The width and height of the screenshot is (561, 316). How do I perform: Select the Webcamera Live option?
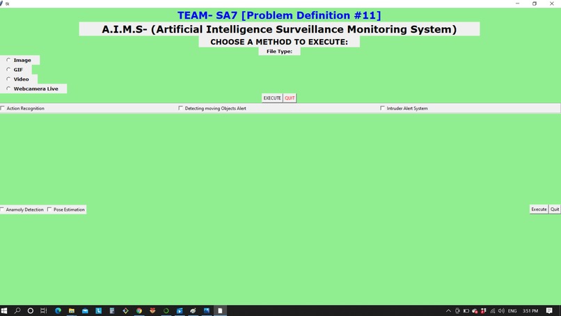tap(8, 88)
